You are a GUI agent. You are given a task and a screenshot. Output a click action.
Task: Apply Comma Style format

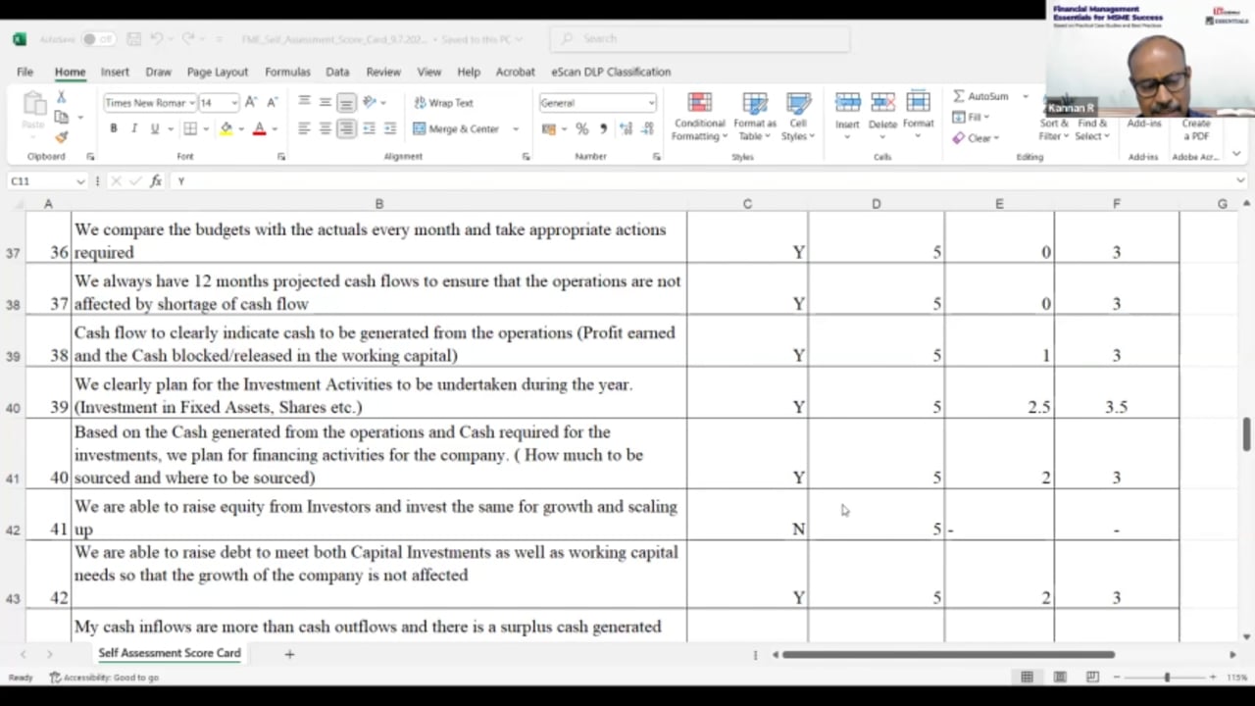pos(603,128)
